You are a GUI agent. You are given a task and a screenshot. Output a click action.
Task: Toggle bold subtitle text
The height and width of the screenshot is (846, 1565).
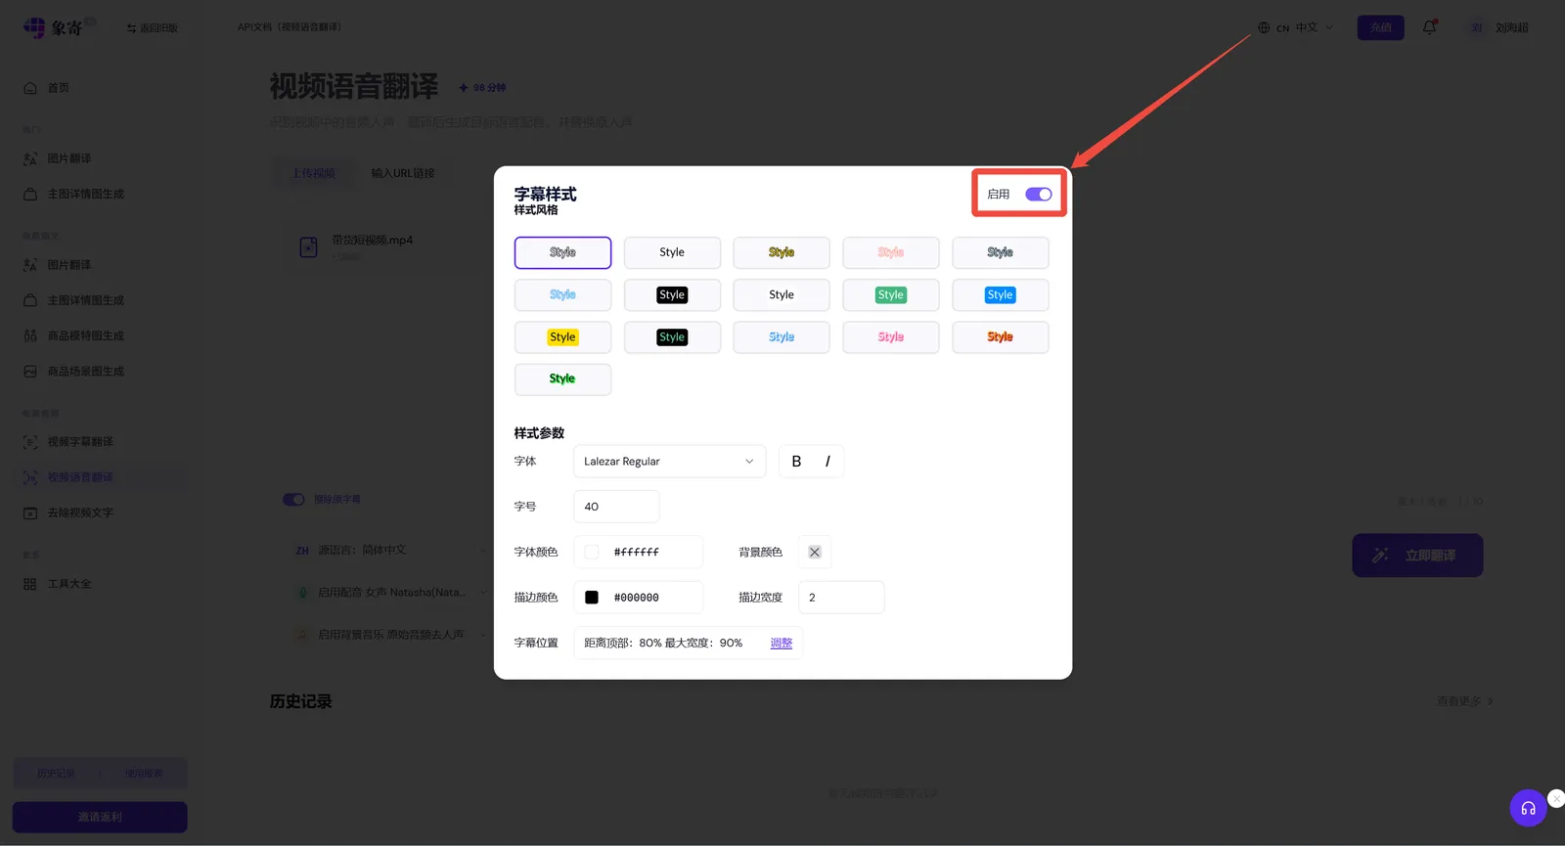[796, 462]
